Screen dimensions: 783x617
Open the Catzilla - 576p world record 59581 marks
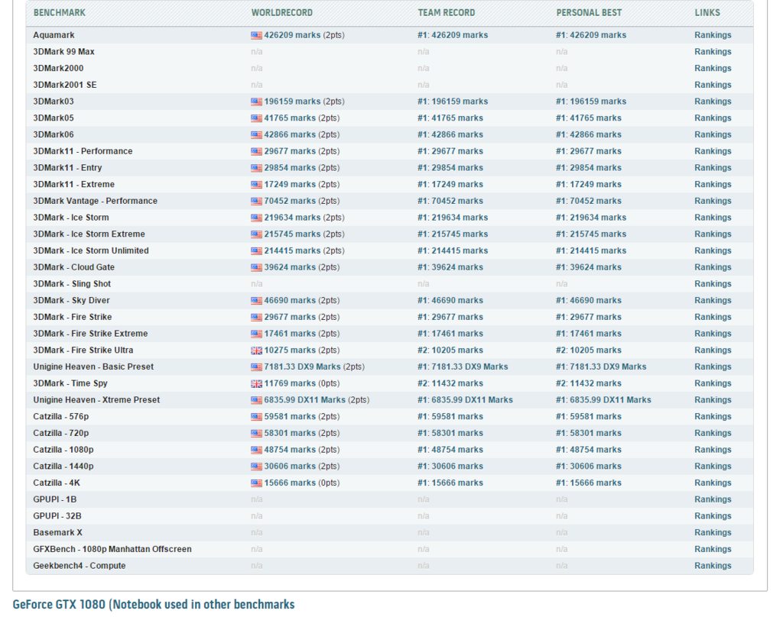click(x=290, y=416)
